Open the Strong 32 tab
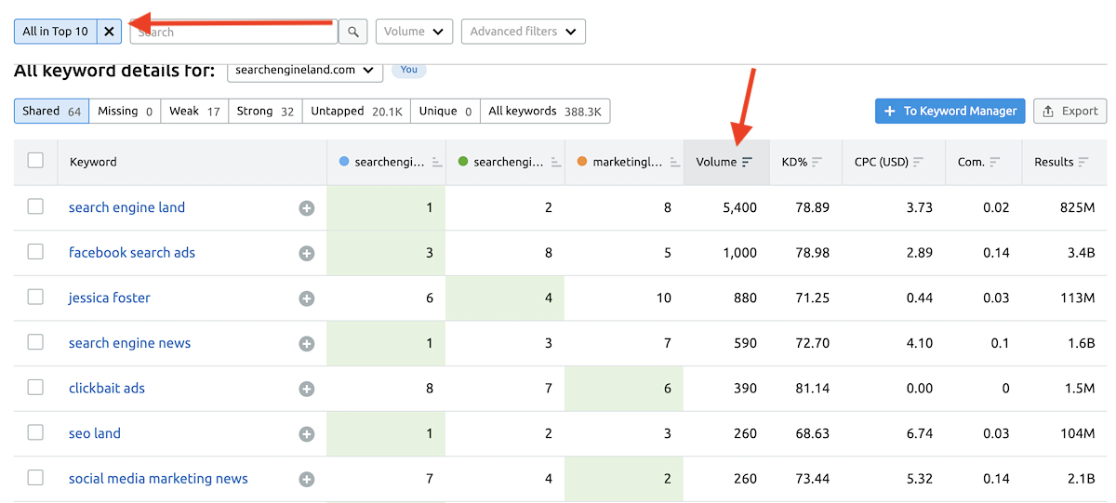This screenshot has width=1116, height=503. click(x=265, y=112)
